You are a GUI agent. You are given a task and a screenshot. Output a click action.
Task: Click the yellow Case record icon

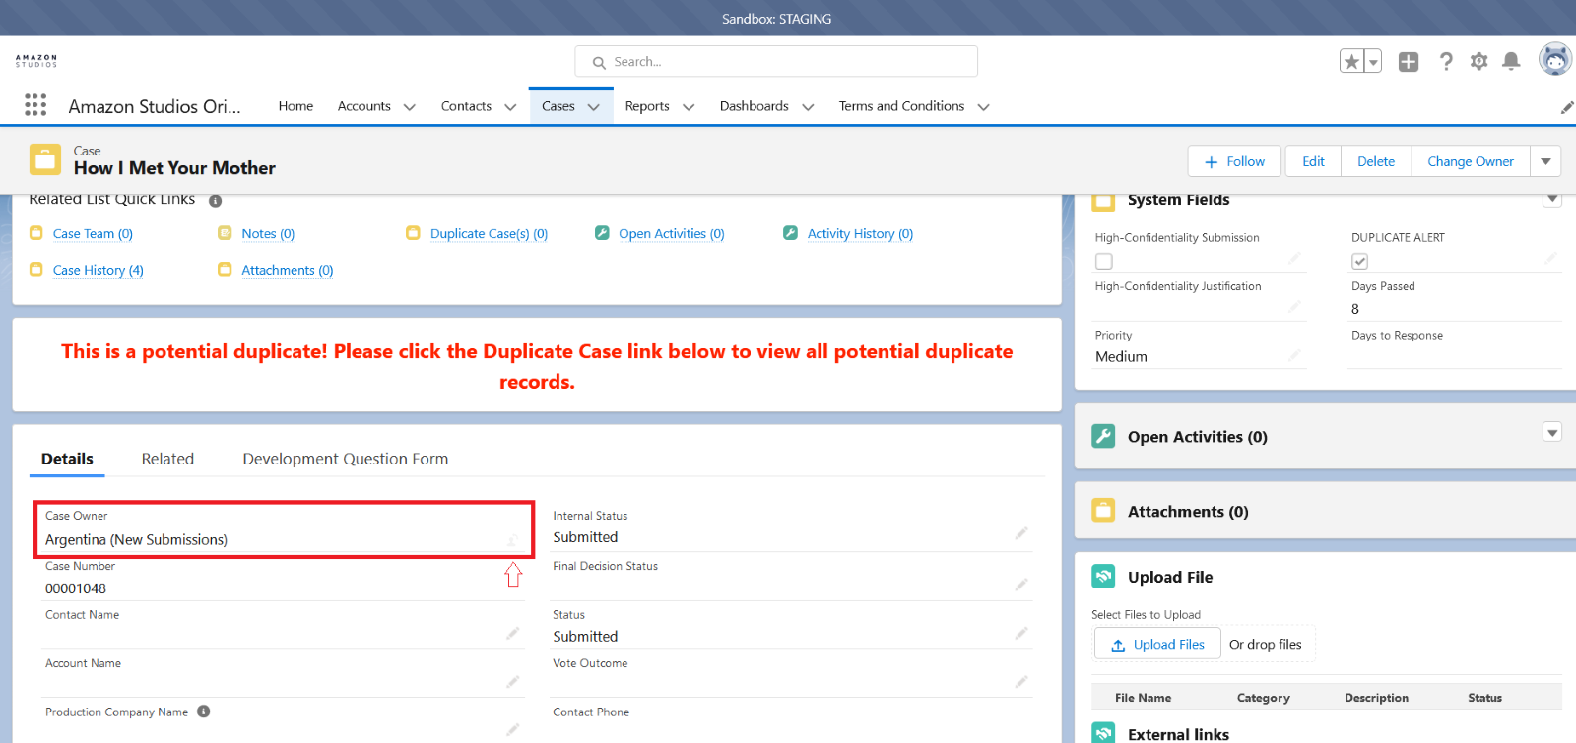click(45, 159)
